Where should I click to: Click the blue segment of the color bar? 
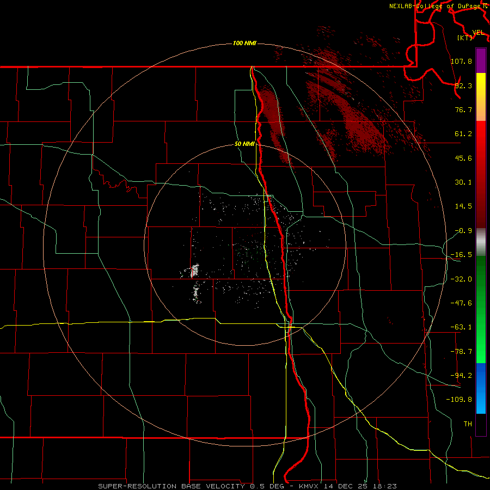click(x=481, y=388)
